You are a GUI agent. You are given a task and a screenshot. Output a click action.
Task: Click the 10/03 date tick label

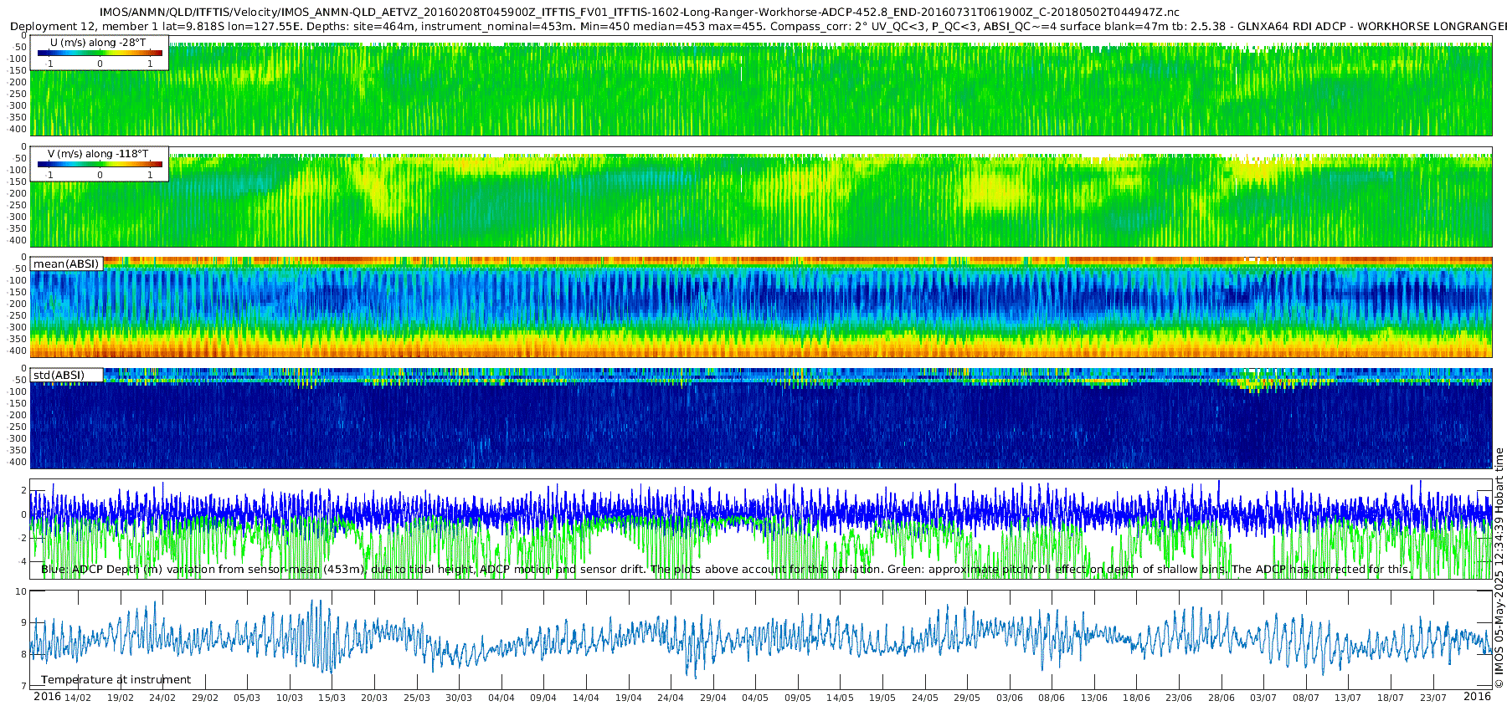pyautogui.click(x=290, y=698)
